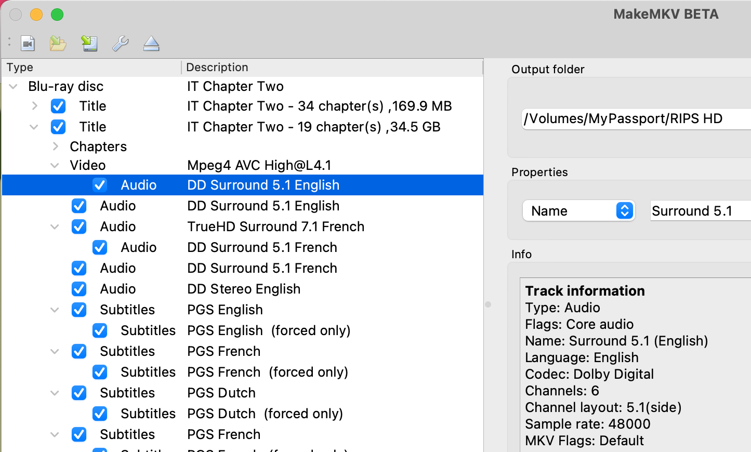Uncheck the 19 chapter(s) Title checkbox
The height and width of the screenshot is (452, 751).
[58, 127]
